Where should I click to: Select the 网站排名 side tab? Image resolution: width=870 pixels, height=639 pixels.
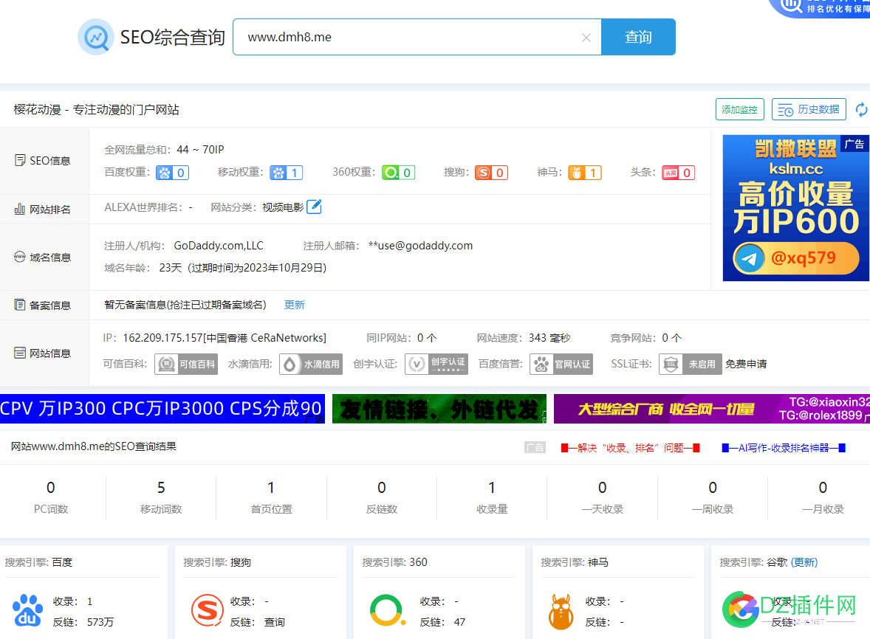coord(43,210)
